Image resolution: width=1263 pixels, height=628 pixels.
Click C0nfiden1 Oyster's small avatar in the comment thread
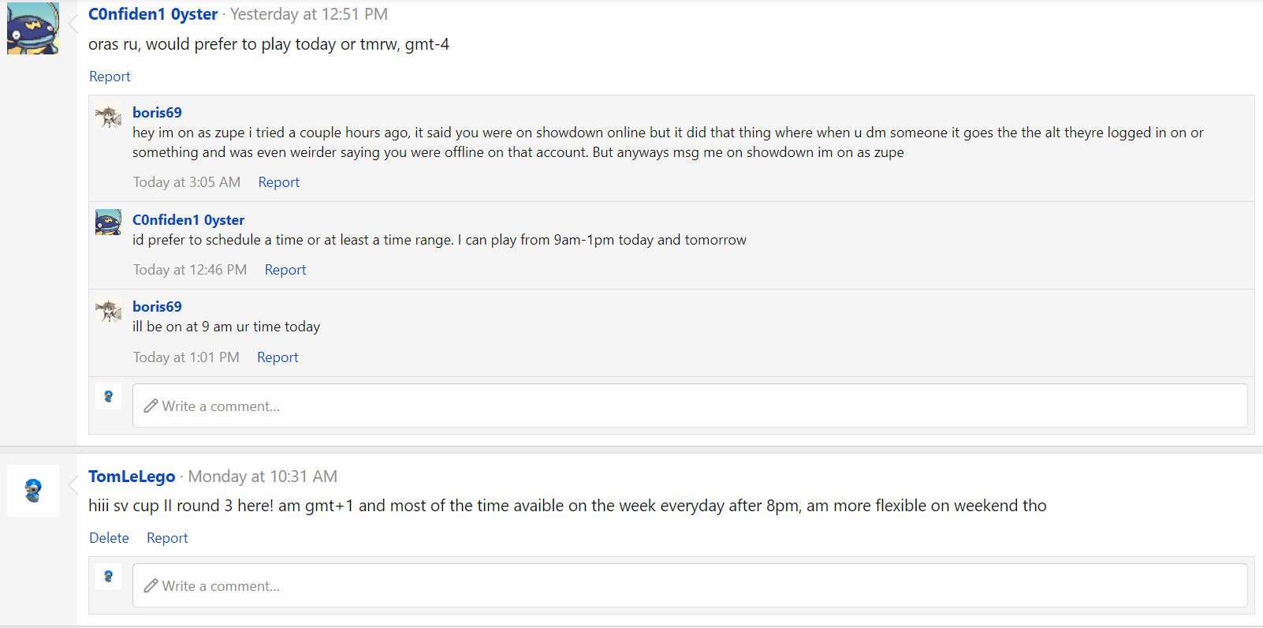pos(108,222)
